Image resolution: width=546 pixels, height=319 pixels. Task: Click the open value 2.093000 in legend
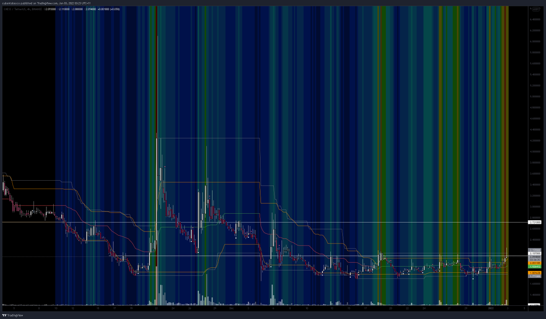[x=51, y=9]
